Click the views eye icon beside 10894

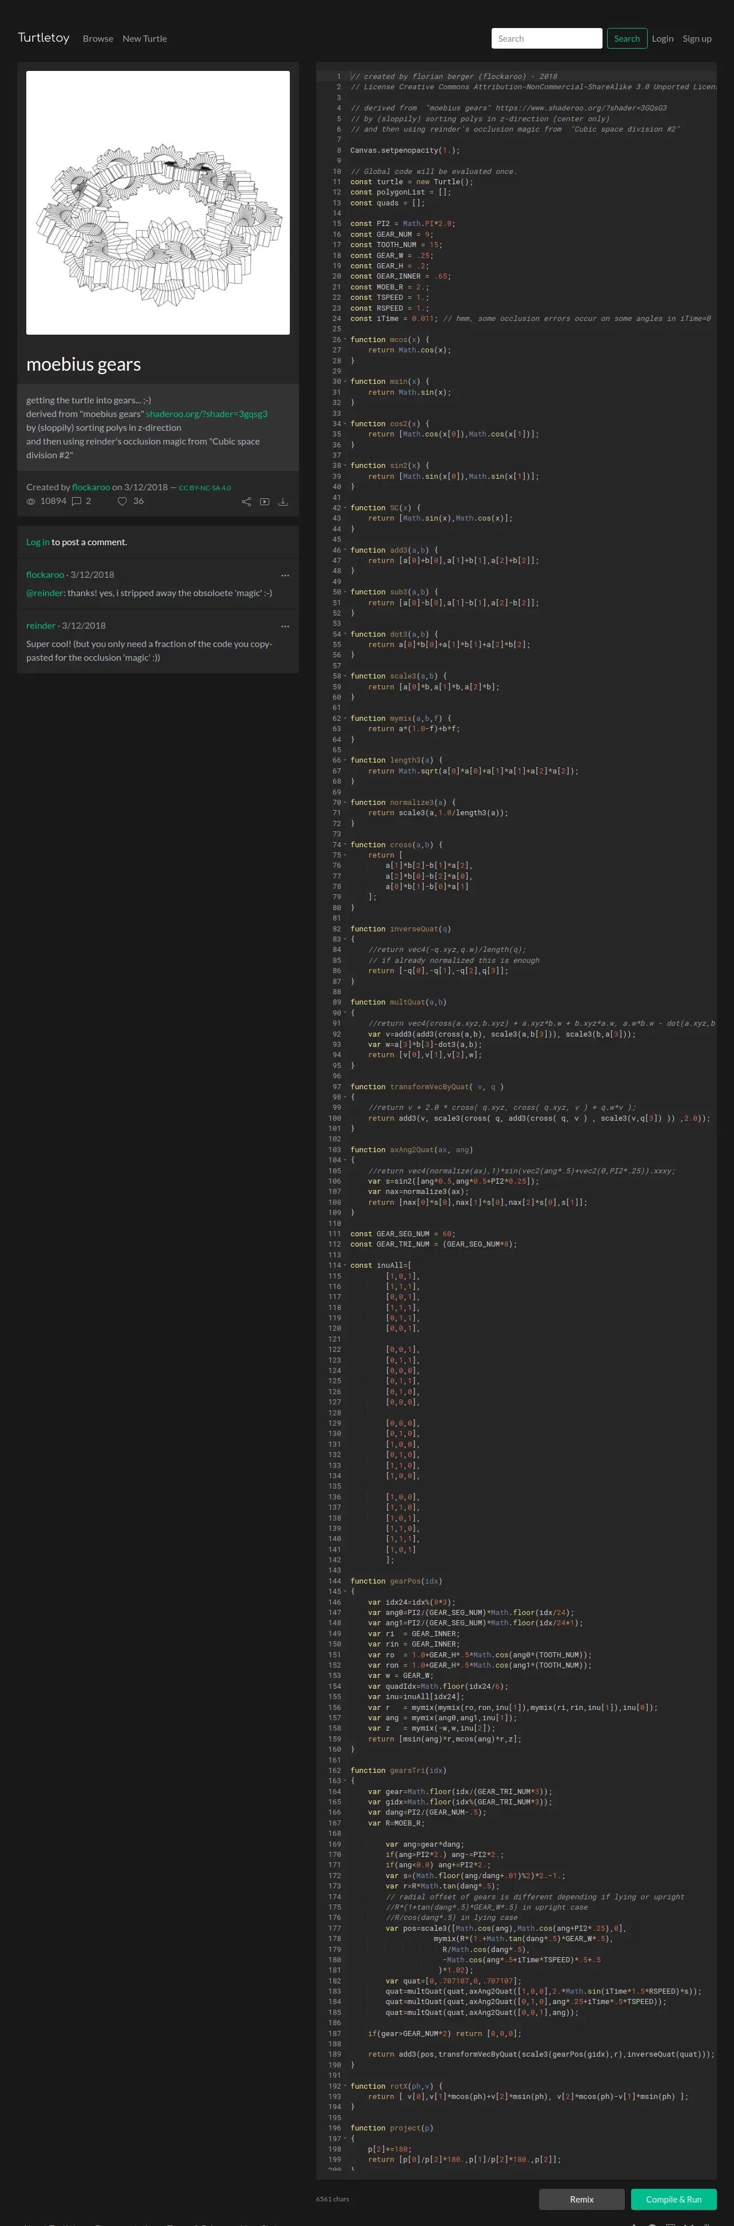point(31,501)
